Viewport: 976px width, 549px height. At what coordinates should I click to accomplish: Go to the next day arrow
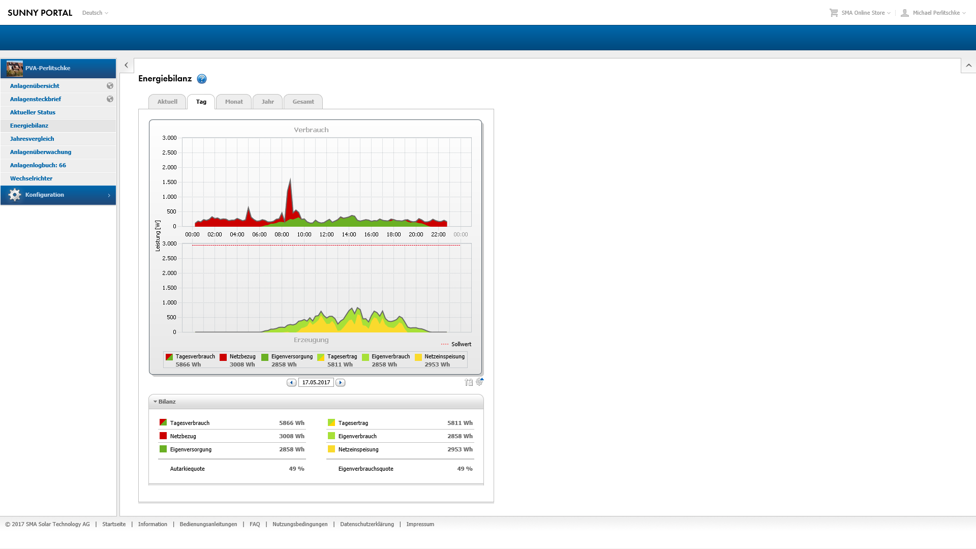pyautogui.click(x=341, y=383)
